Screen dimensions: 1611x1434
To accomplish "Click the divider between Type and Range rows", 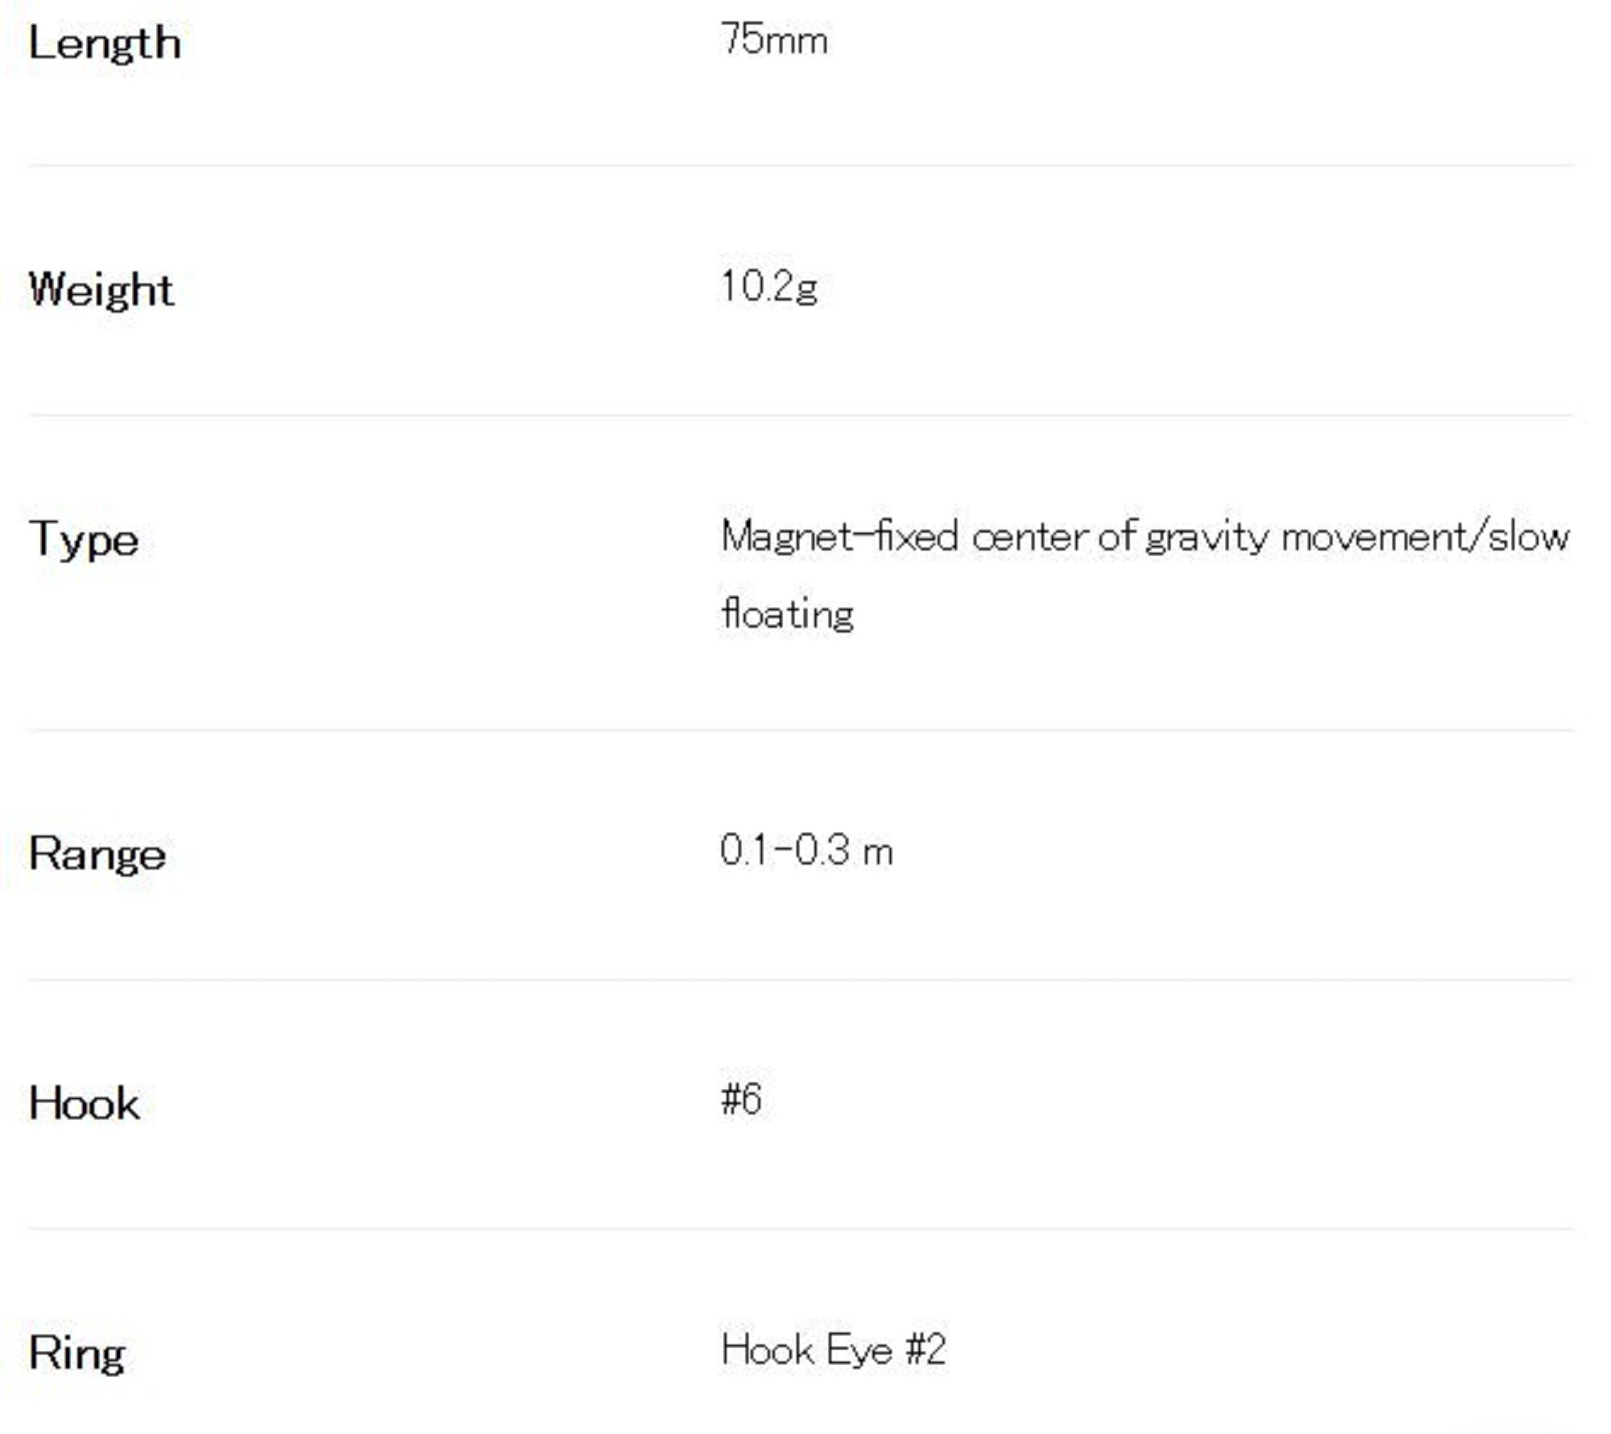I will click(x=801, y=731).
